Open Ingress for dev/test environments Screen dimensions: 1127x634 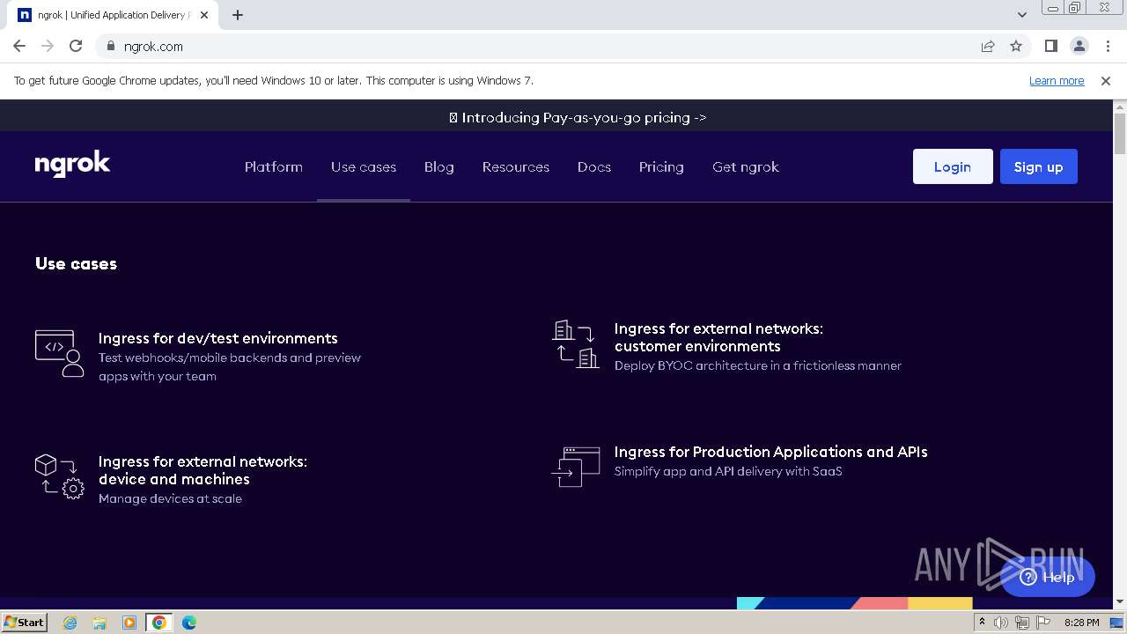(218, 338)
